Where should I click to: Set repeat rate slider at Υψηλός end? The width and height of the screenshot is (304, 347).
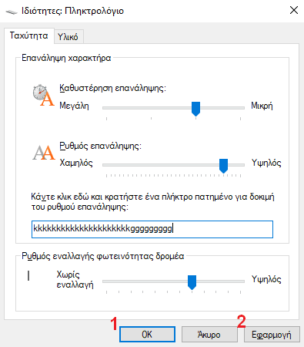[x=240, y=165]
